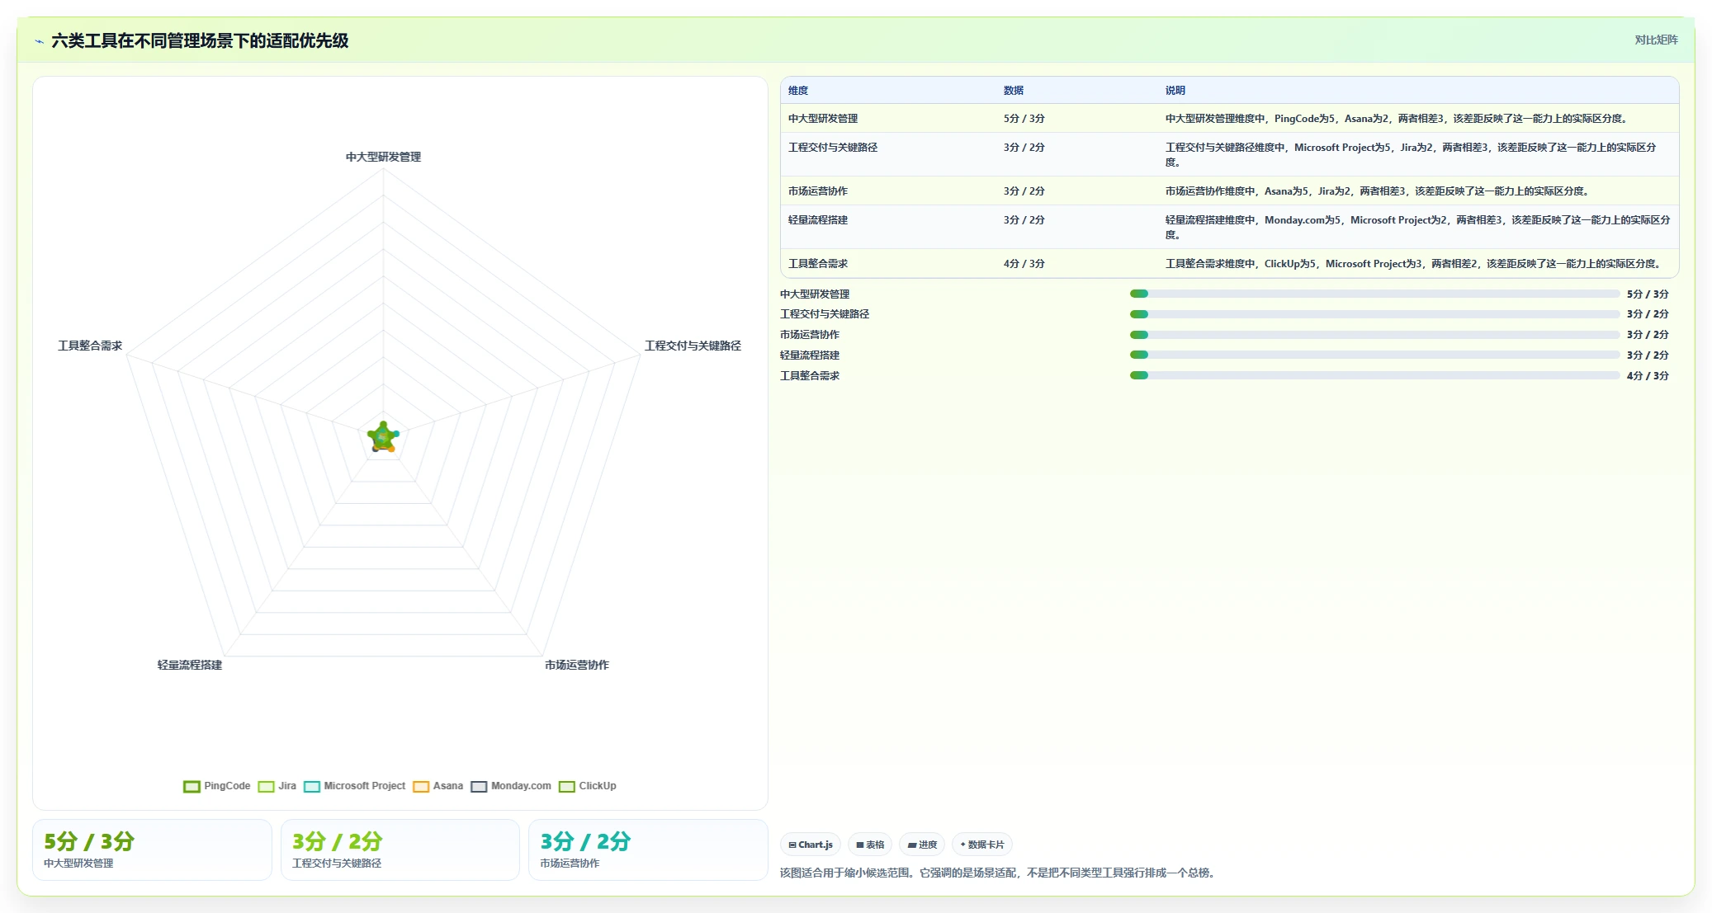The height and width of the screenshot is (913, 1712).
Task: Click the 中大型研发管理 progress row label
Action: [815, 294]
